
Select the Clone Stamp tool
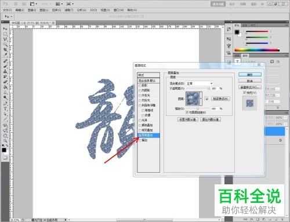tap(5, 71)
